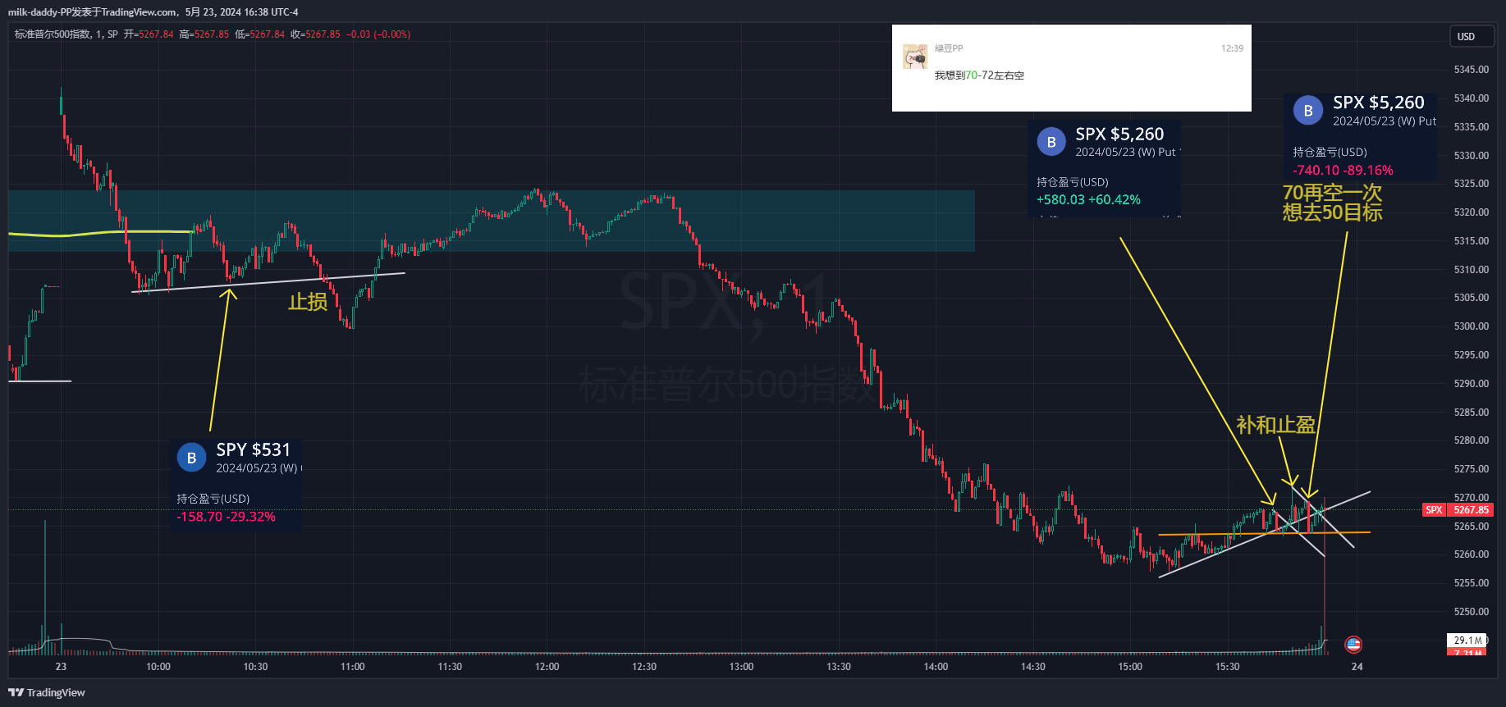Viewport: 1506px width, 707px height.
Task: Select the 补和止盈 text annotation
Action: pyautogui.click(x=1275, y=425)
